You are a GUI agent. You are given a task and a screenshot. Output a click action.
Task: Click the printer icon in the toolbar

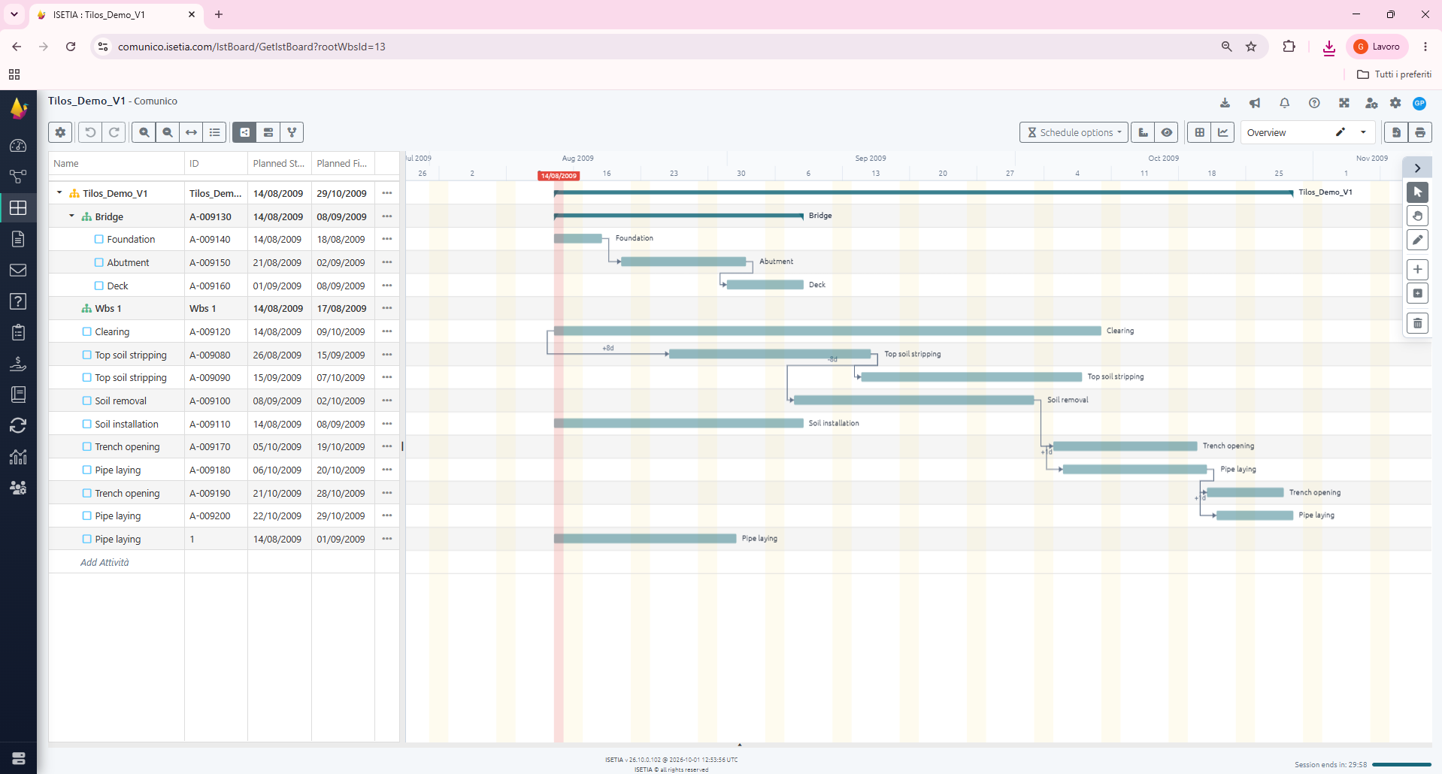(x=1420, y=132)
